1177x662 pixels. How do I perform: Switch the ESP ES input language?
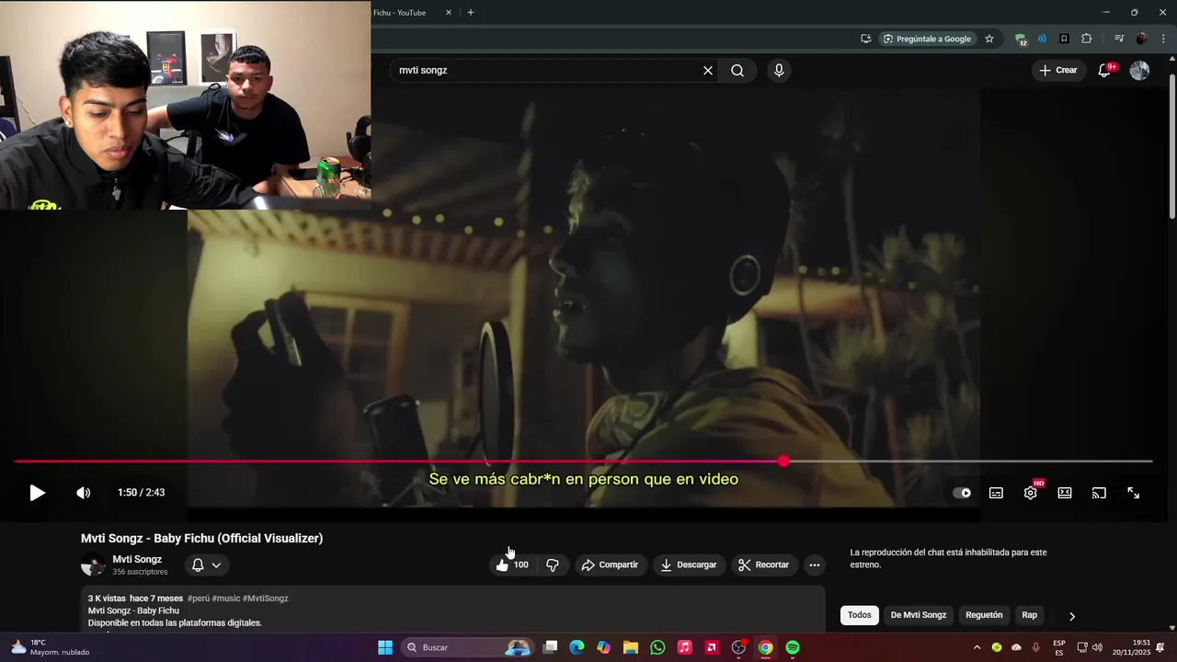tap(1059, 647)
